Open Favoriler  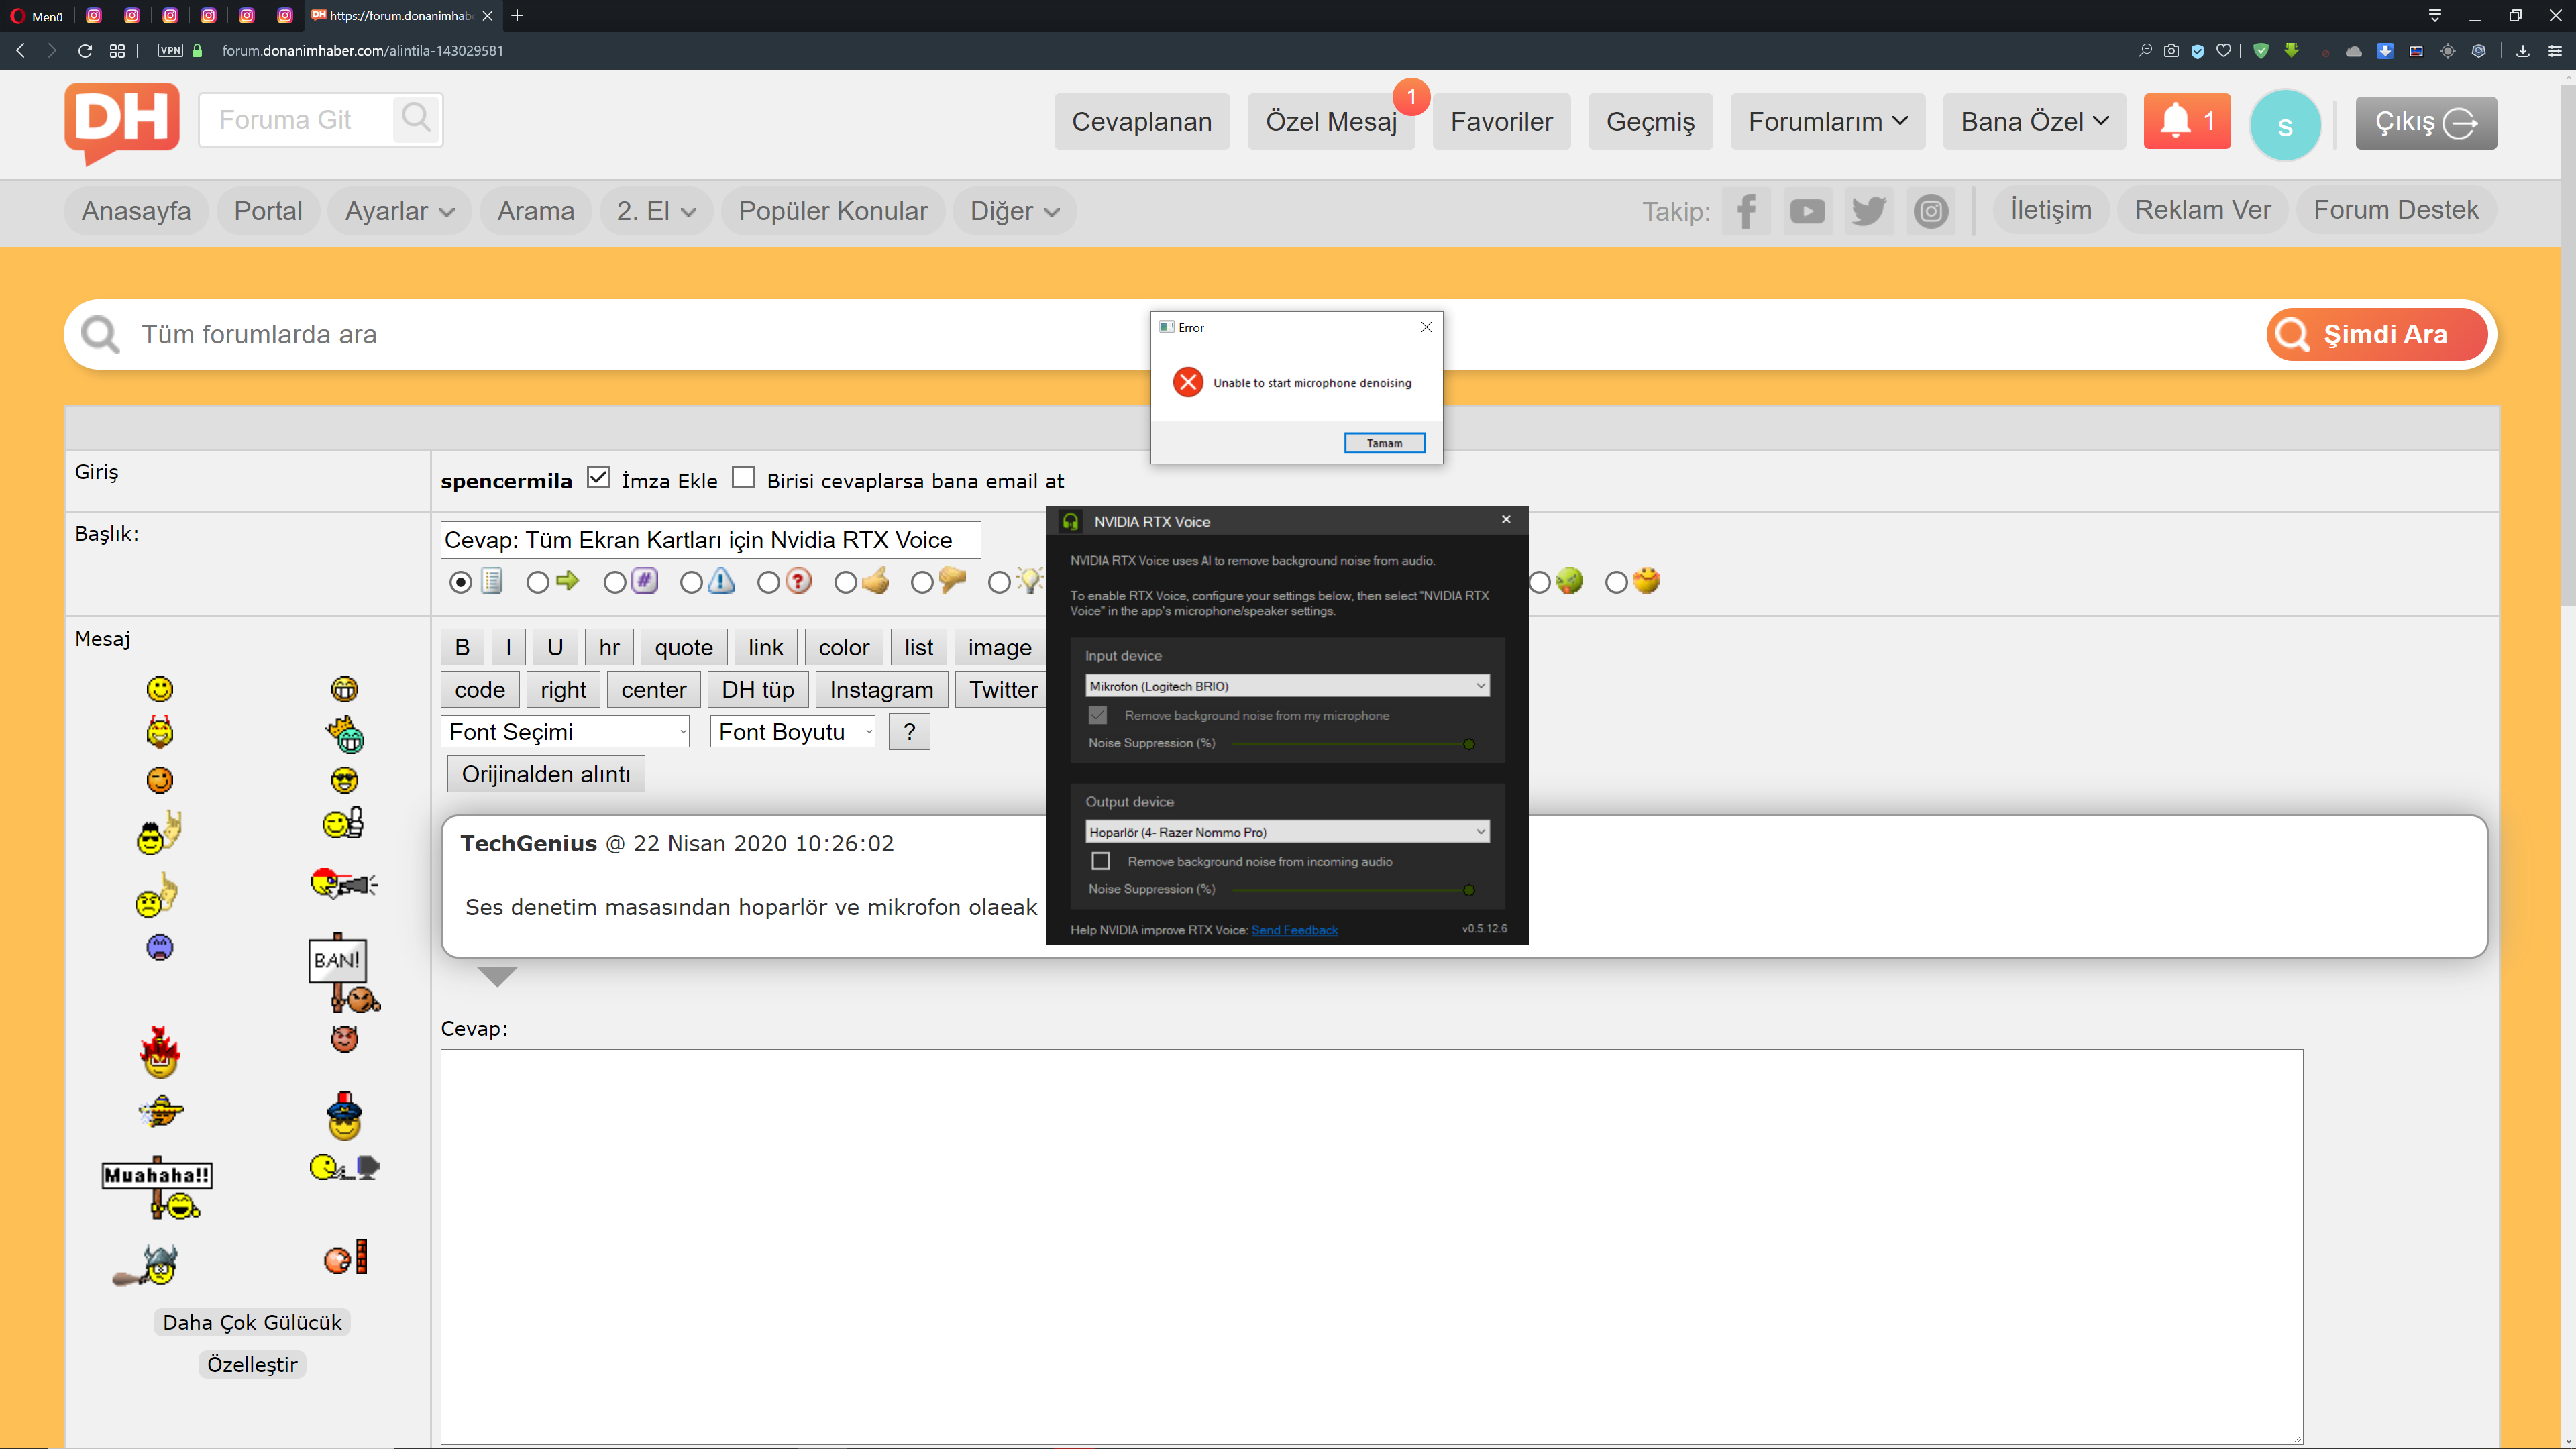tap(1501, 122)
